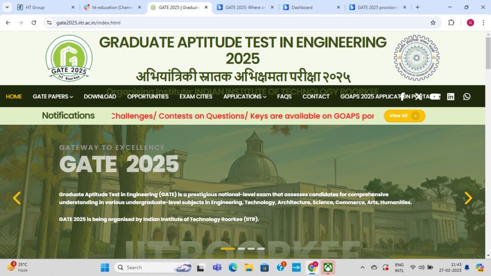Image resolution: width=491 pixels, height=276 pixels.
Task: Select the first carousel slide indicator
Action: tap(228, 249)
